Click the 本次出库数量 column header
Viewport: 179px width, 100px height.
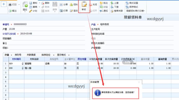coord(111,59)
